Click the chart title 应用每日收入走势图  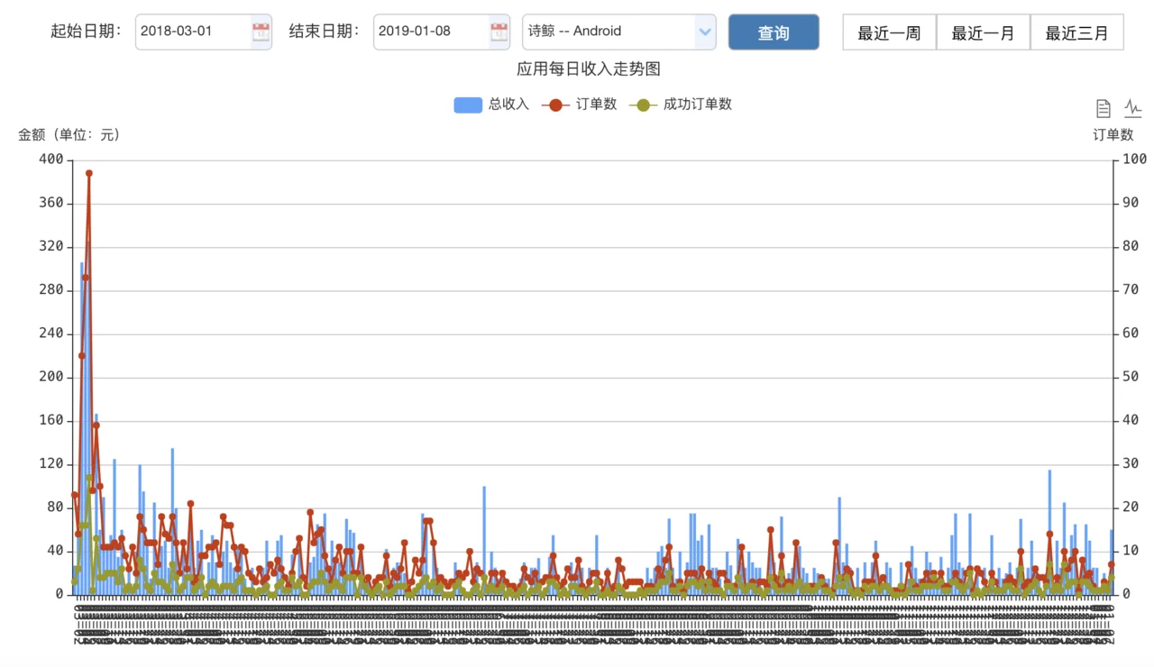point(589,69)
